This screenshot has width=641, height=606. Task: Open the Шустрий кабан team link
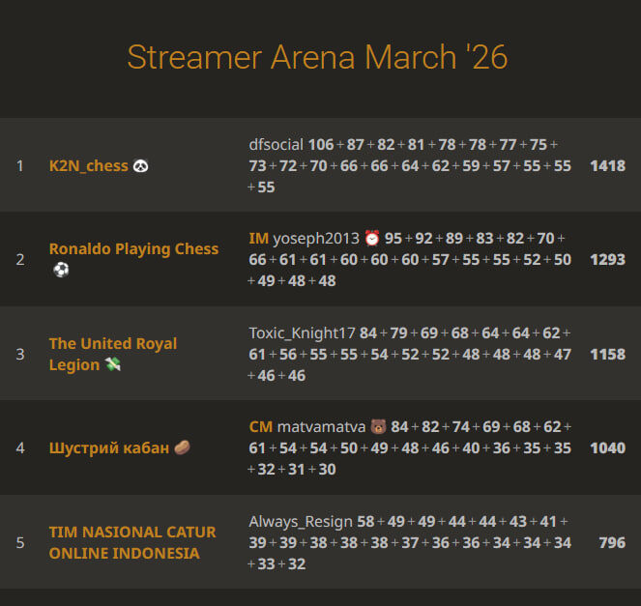tap(109, 447)
